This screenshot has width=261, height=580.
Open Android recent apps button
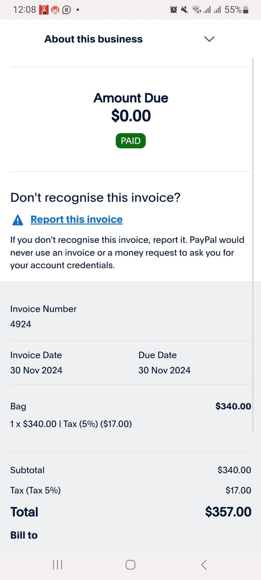click(x=57, y=565)
